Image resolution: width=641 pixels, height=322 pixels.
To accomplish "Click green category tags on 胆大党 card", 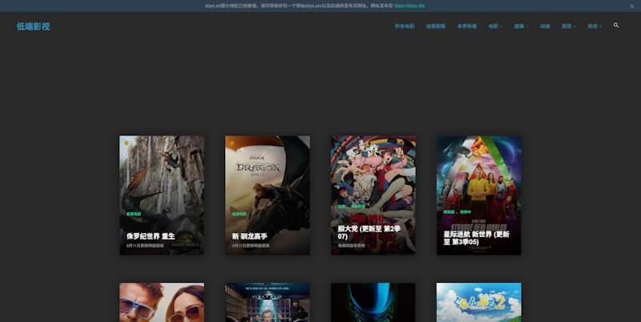I will point(351,207).
